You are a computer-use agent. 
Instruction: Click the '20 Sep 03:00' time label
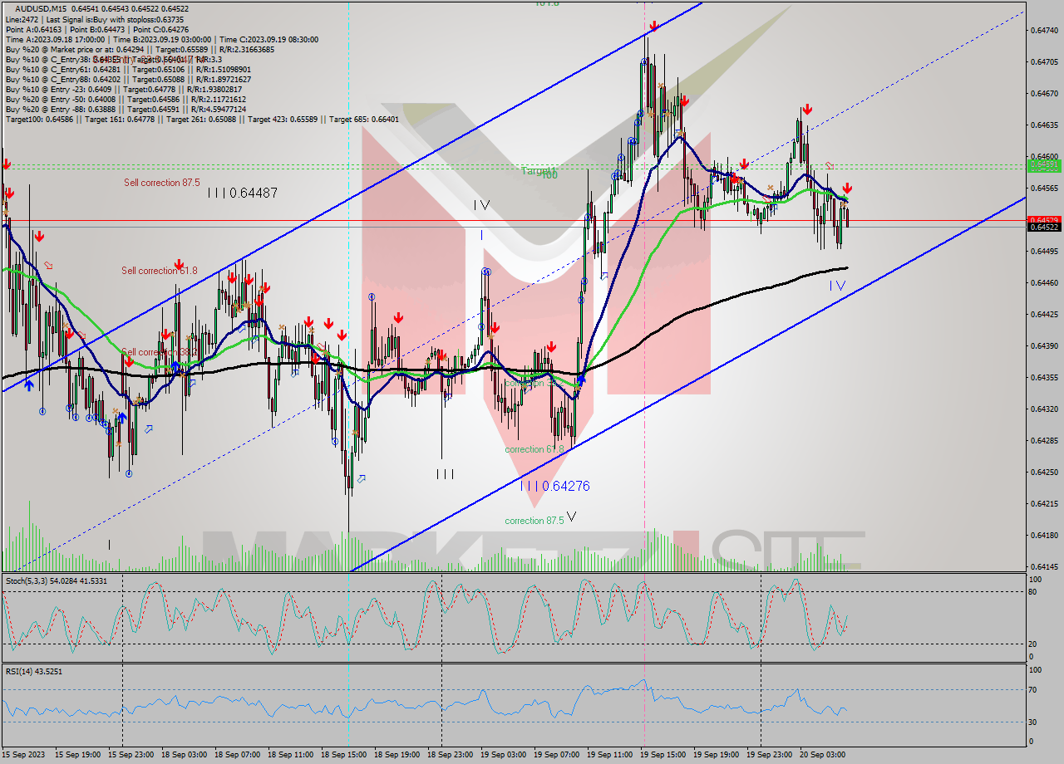(x=822, y=755)
